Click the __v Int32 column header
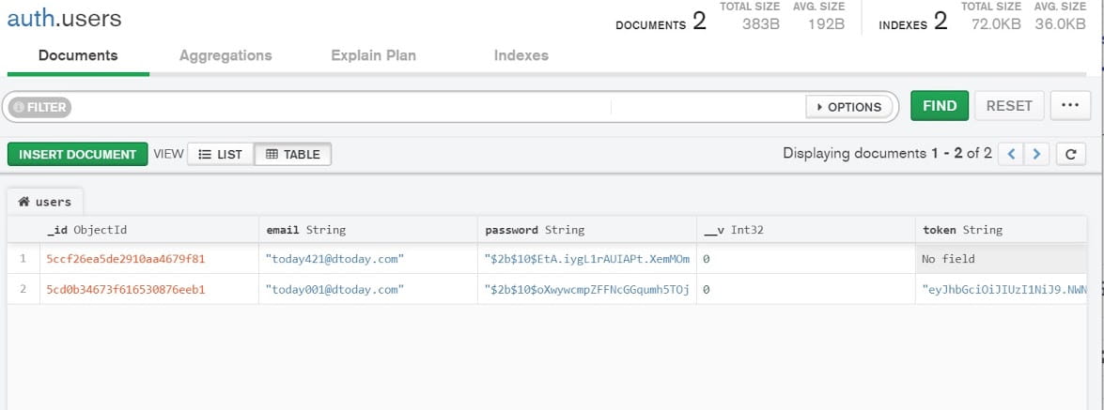Screen dimensions: 1104x410 tap(806, 230)
